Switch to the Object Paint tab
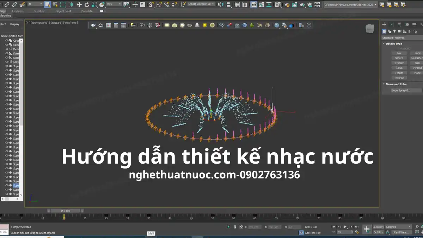The height and width of the screenshot is (238, 423). point(63,11)
